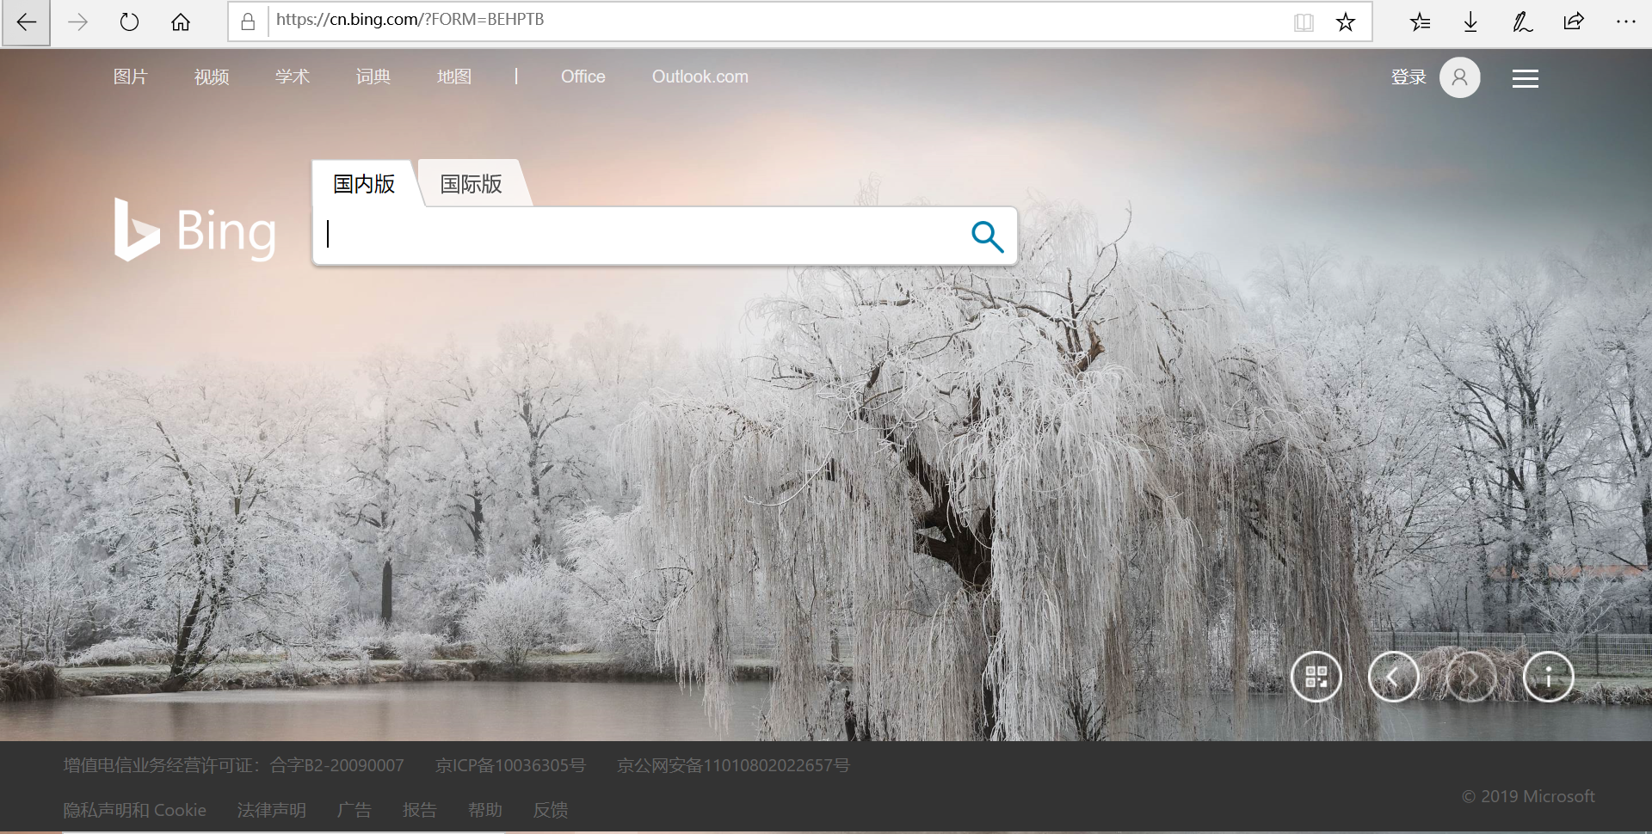The height and width of the screenshot is (834, 1652).
Task: Click the add notes pen icon
Action: (x=1522, y=22)
